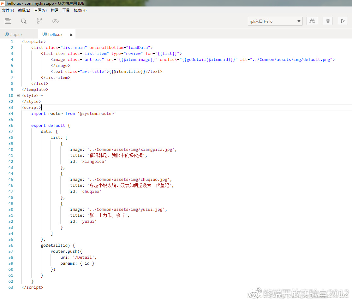The height and width of the screenshot is (302, 352).
Task: Click the layers build icon
Action: tap(328, 21)
